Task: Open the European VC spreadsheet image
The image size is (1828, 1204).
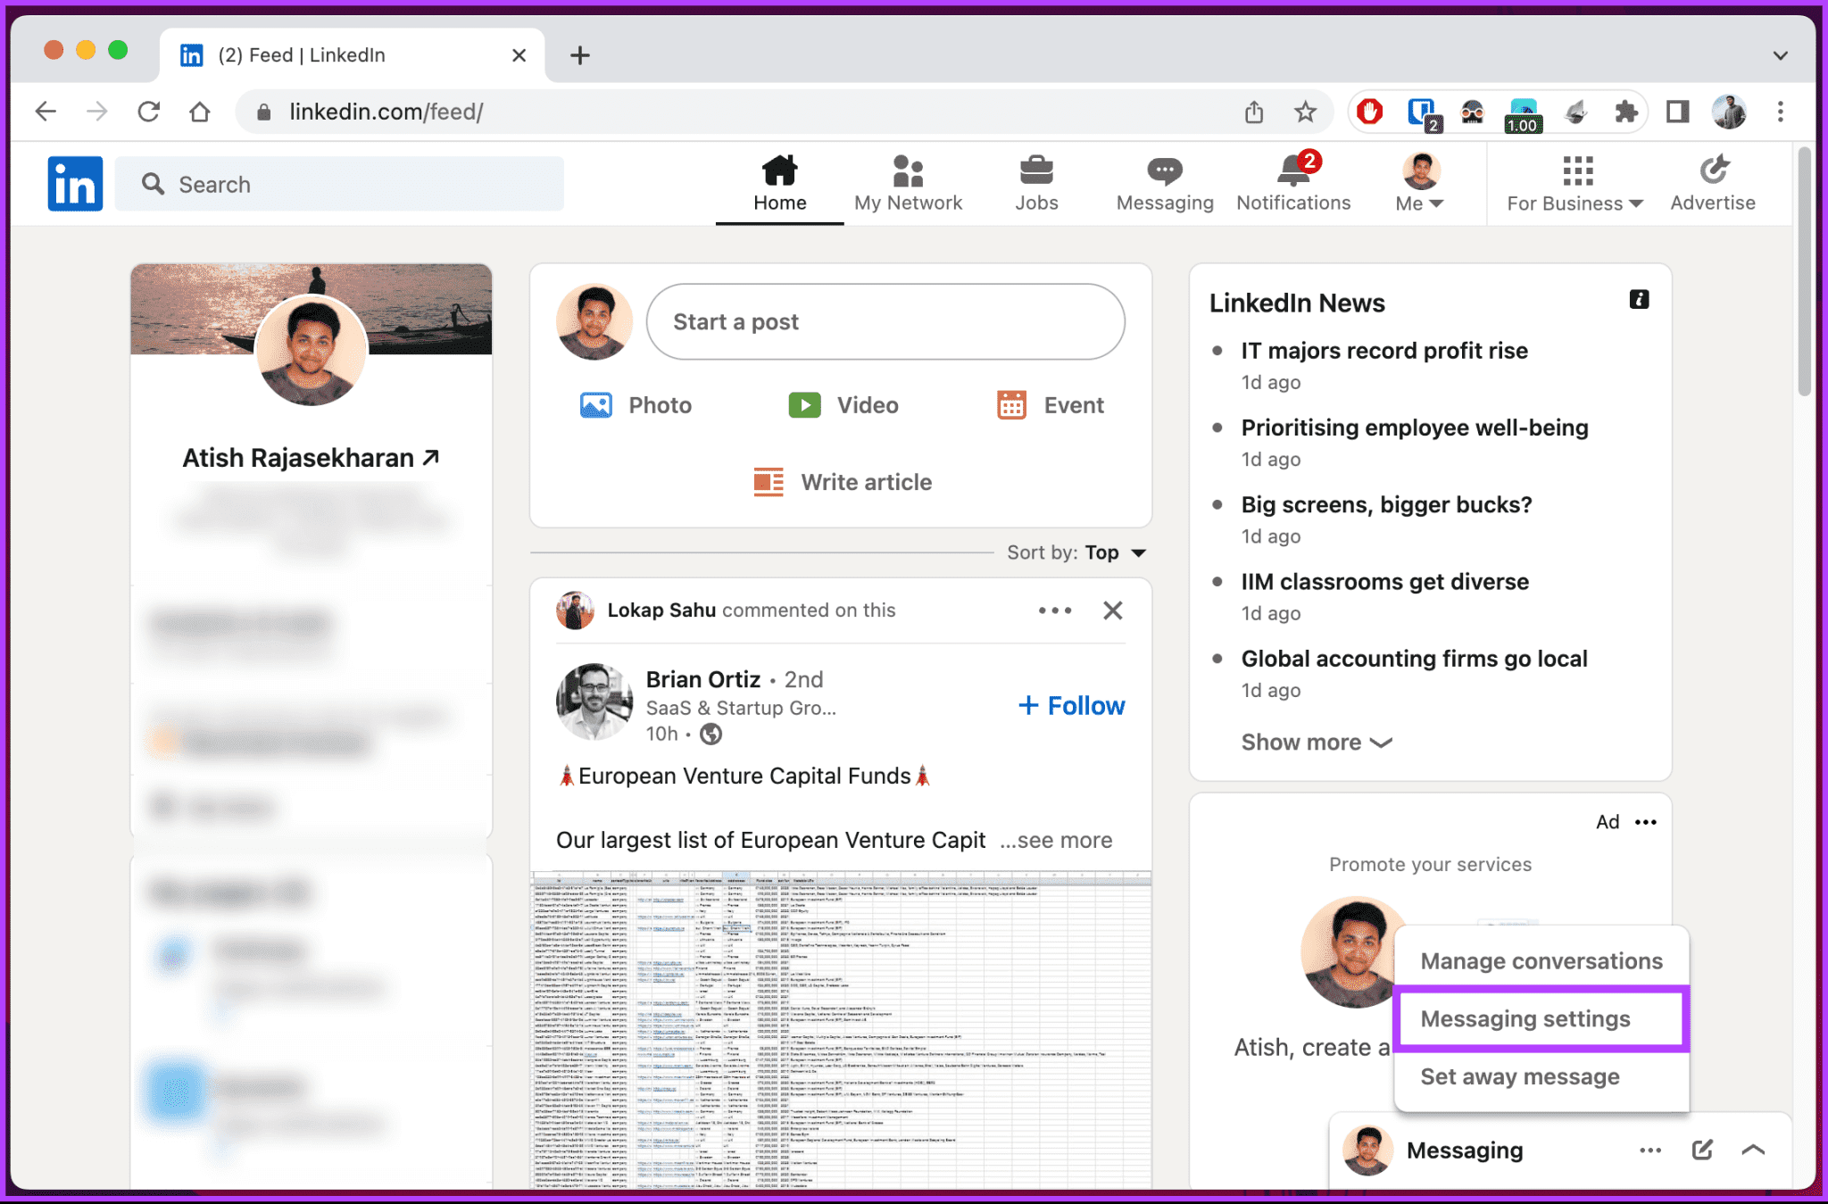Action: point(841,1029)
